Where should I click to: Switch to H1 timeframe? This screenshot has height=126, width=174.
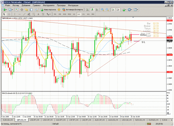coord(74,14)
